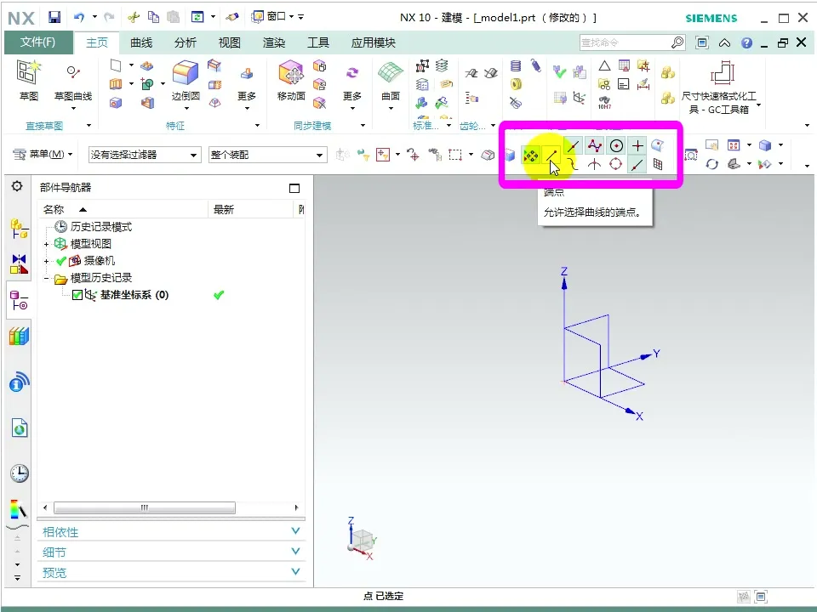Click 更多 under the 特征 group

point(247,96)
